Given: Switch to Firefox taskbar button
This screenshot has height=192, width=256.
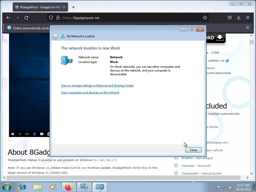Looking at the screenshot, I should (x=68, y=187).
